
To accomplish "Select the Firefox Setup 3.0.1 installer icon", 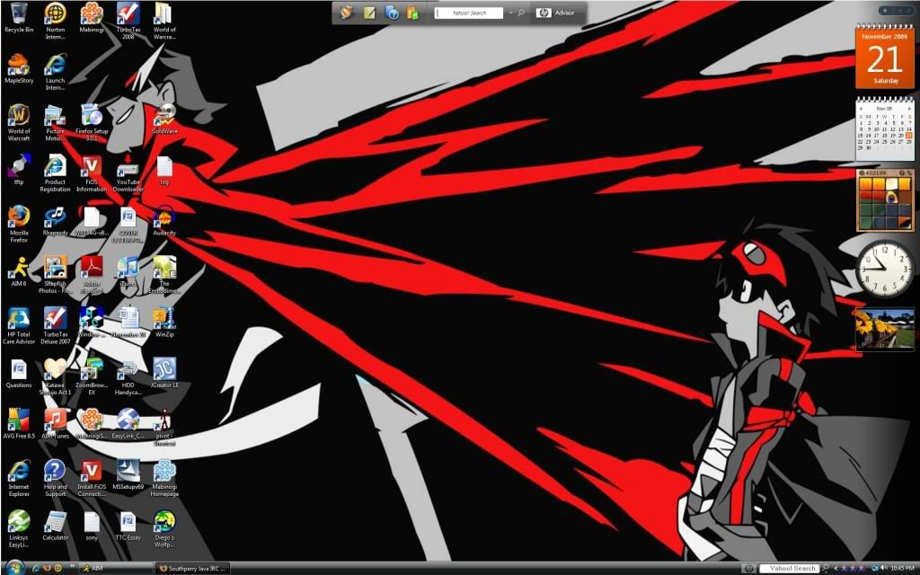I will coord(92,122).
